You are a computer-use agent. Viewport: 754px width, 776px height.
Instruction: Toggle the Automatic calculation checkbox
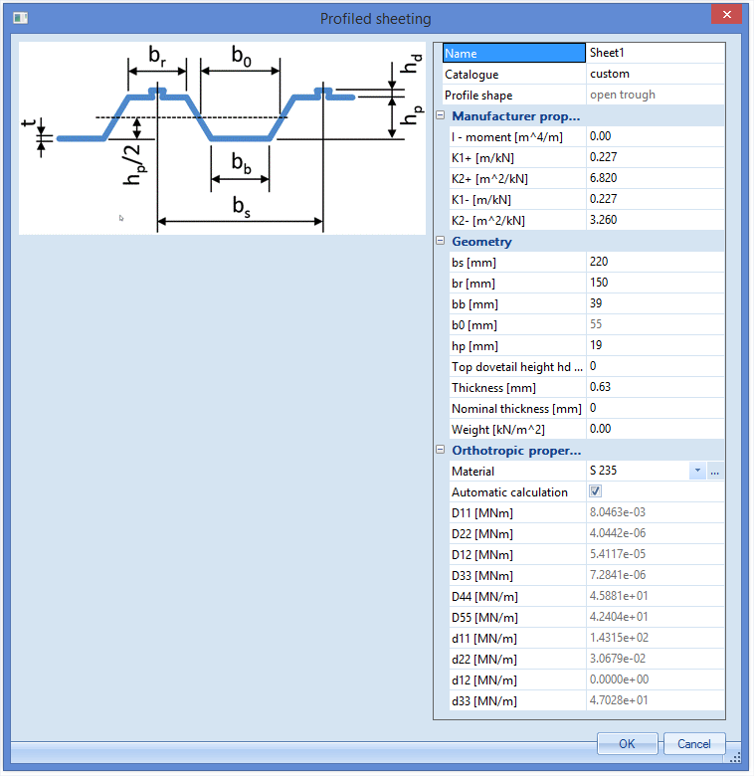(595, 491)
